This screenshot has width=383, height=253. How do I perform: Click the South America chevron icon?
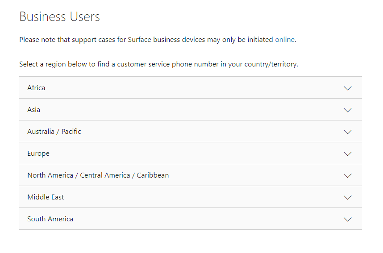click(x=348, y=219)
